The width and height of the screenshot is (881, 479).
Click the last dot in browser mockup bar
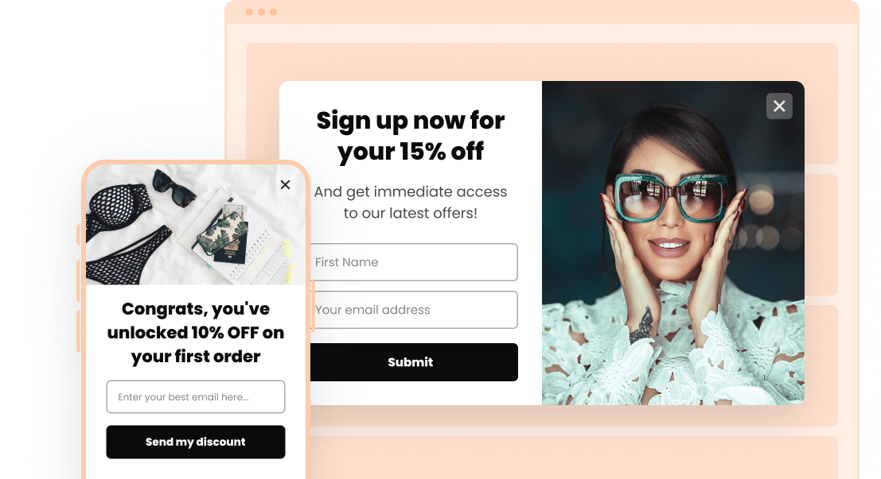(274, 12)
